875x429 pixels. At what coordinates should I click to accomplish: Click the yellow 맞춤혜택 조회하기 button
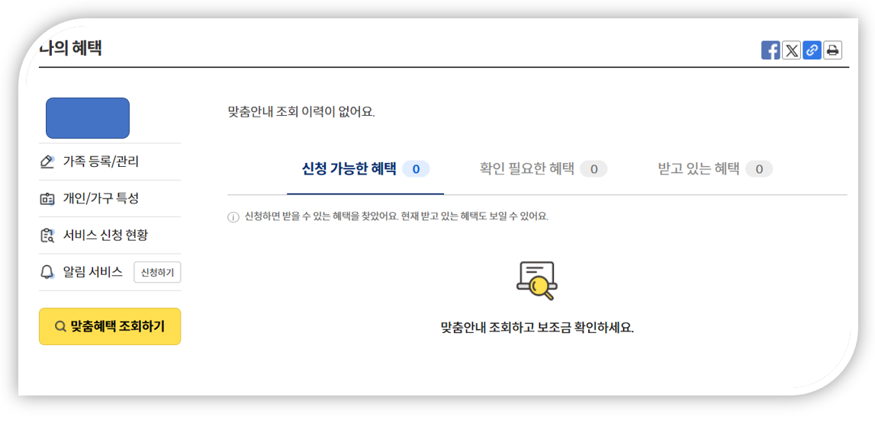tap(110, 326)
